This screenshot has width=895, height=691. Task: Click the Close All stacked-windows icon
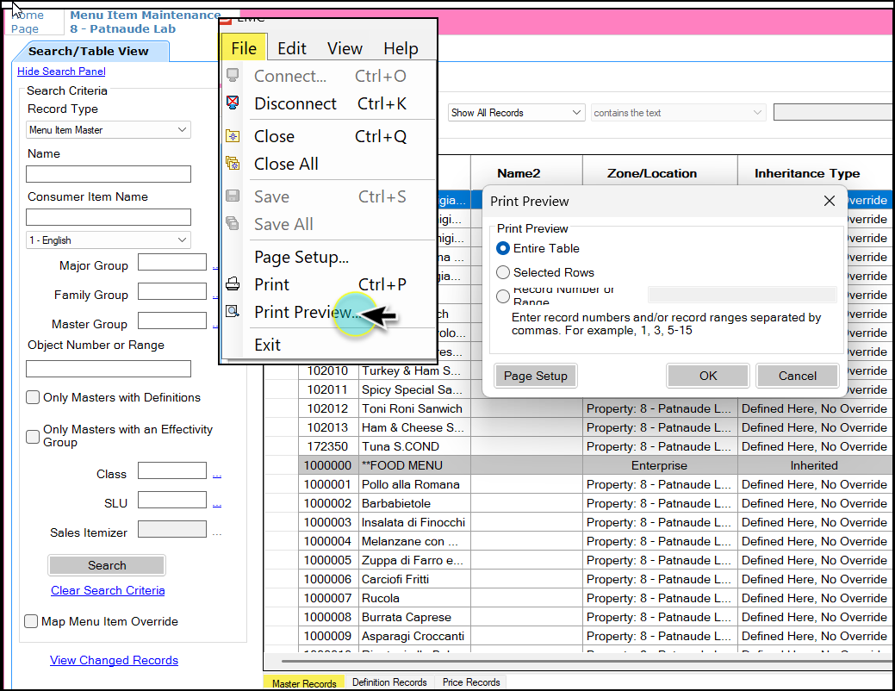pos(233,164)
